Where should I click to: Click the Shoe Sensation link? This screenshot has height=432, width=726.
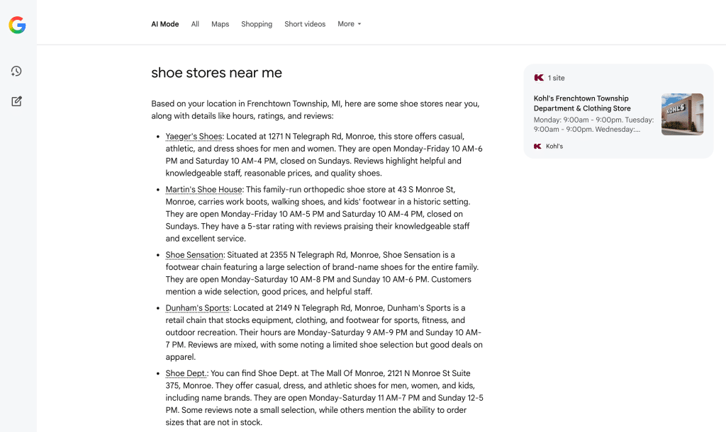click(x=194, y=255)
